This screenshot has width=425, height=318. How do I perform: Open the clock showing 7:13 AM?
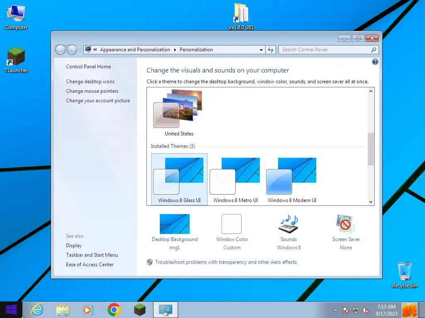click(x=386, y=310)
